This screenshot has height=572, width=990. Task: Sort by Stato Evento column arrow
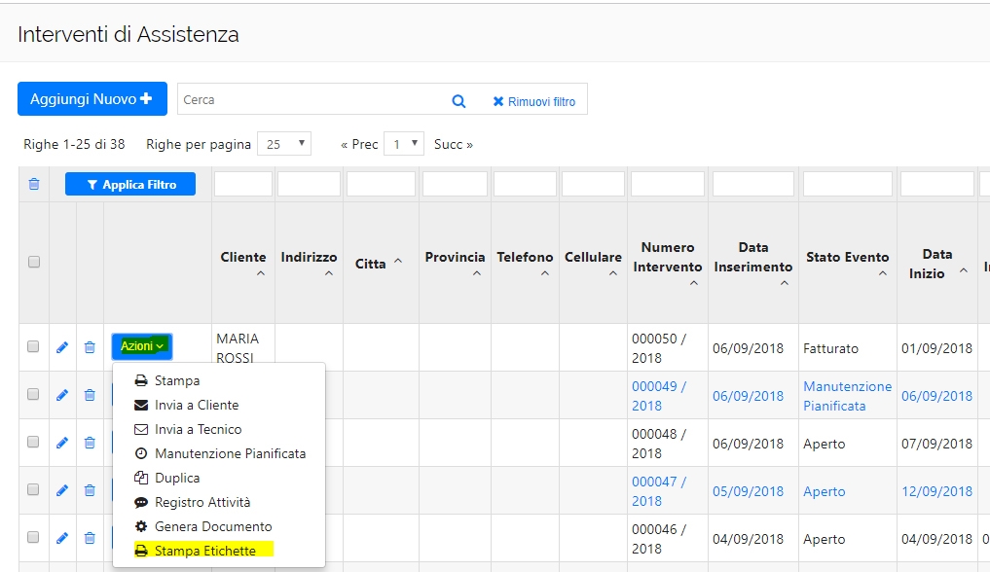[883, 273]
